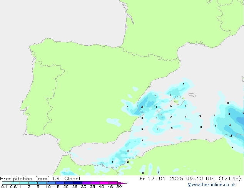Click the 1–2 mm legend color box
Viewport: 244px width, 188px height.
[24, 183]
